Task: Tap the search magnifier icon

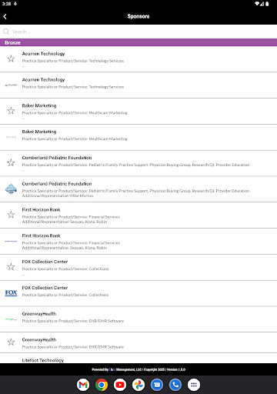Action: tap(6, 32)
